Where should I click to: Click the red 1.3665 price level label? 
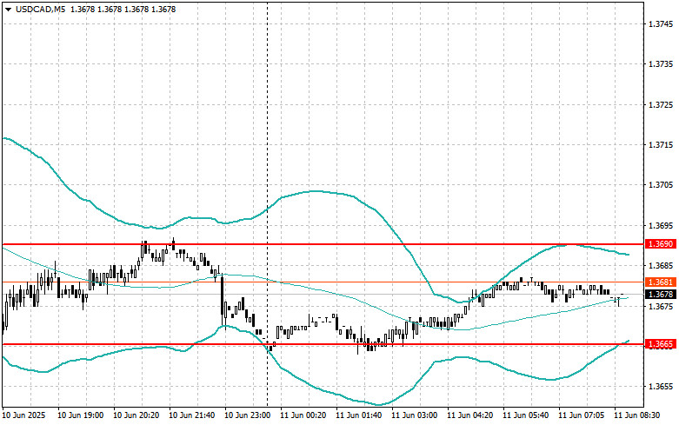pos(661,344)
